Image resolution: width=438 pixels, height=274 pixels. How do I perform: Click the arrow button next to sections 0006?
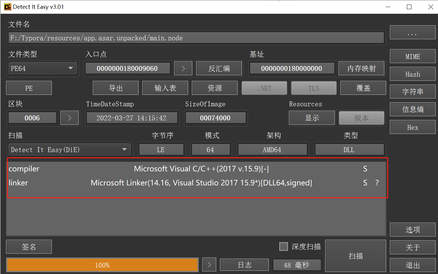(70, 118)
